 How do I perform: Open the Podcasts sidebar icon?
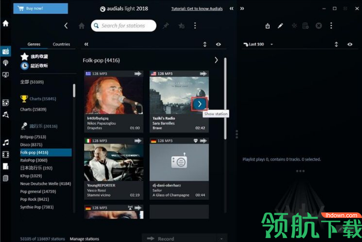point(6,63)
